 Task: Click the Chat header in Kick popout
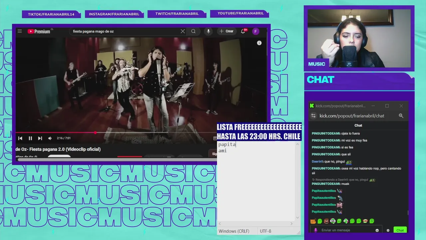358,125
